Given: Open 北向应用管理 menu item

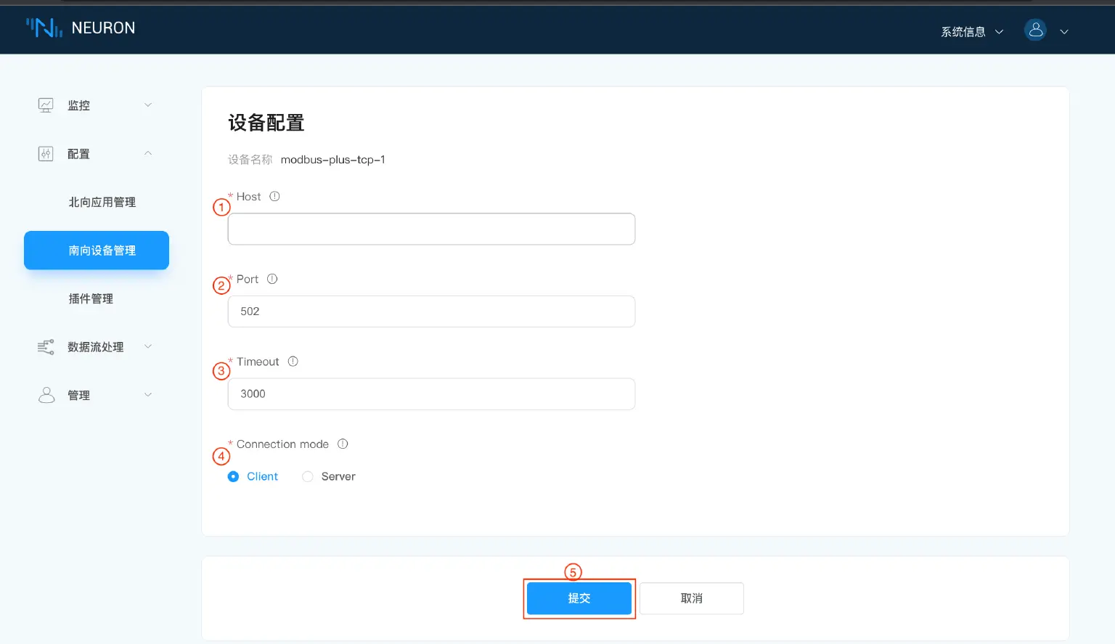Looking at the screenshot, I should [102, 203].
